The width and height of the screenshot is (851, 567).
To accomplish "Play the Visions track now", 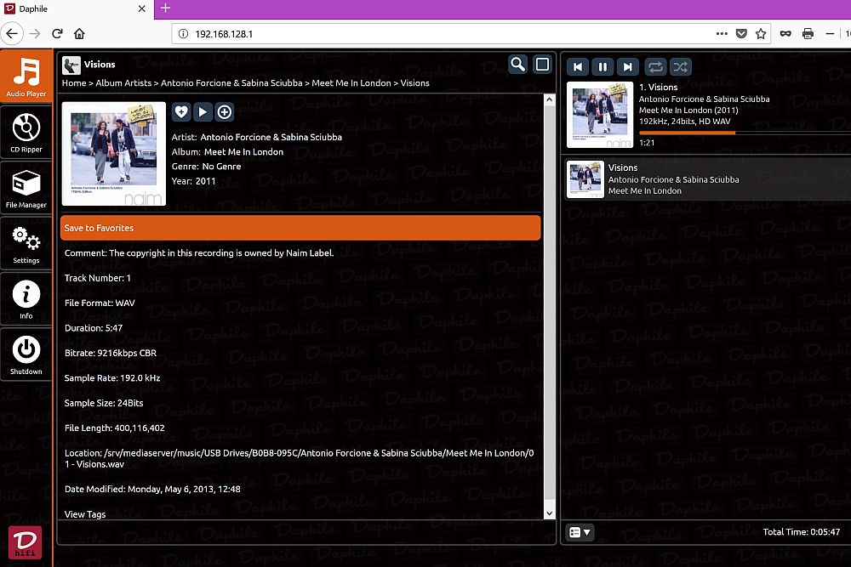I will [203, 111].
